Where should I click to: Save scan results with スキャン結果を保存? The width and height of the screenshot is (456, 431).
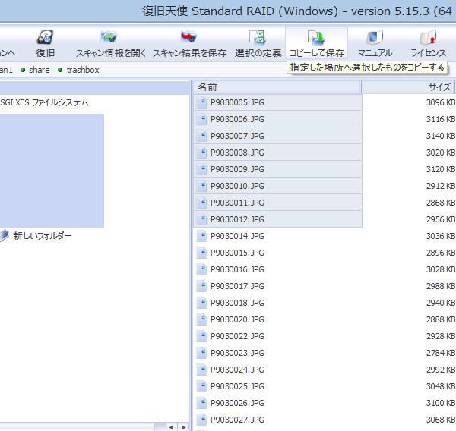coord(189,43)
